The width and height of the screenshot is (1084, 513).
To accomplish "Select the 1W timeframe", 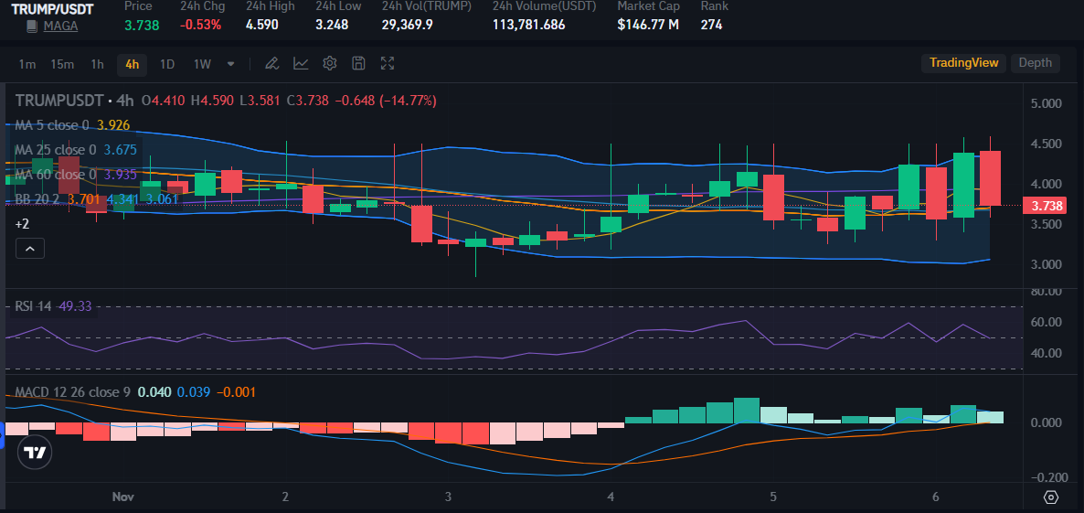I will tap(202, 64).
